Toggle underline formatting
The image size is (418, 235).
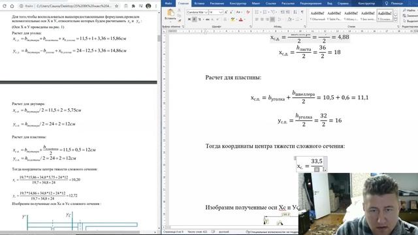pos(199,20)
